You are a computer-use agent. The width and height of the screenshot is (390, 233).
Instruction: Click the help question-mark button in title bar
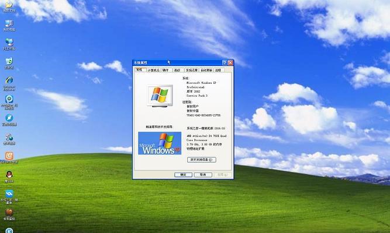(x=225, y=63)
